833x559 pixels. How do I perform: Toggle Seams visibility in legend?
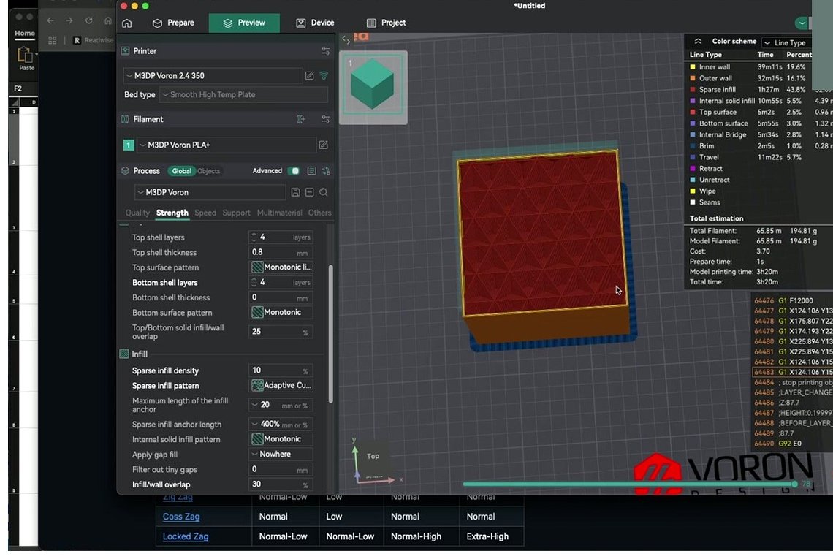(692, 202)
